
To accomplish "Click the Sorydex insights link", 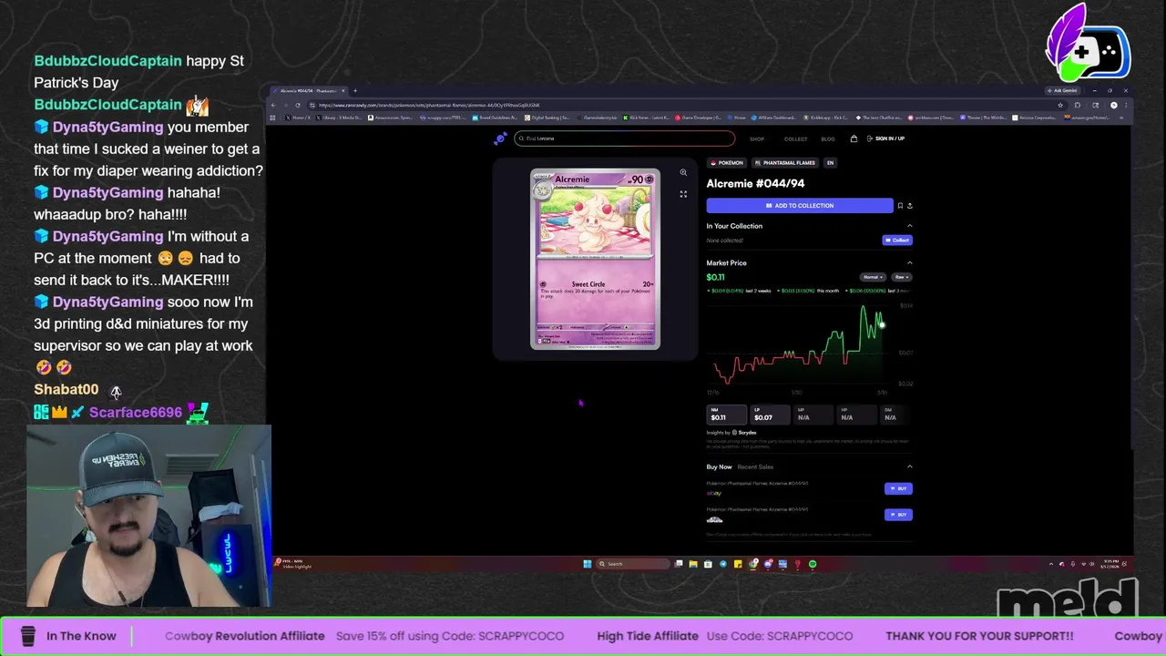I will (x=746, y=433).
